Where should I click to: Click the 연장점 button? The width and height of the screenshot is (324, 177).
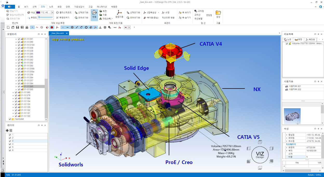(x=209, y=15)
